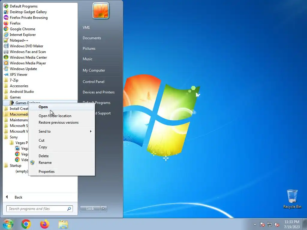Open the Send to submenu
Viewport: 307px width, 230px height.
(x=62, y=131)
